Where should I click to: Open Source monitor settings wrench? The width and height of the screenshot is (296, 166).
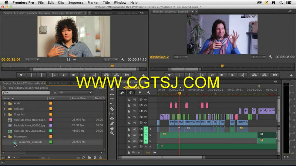pyautogui.click(x=123, y=59)
